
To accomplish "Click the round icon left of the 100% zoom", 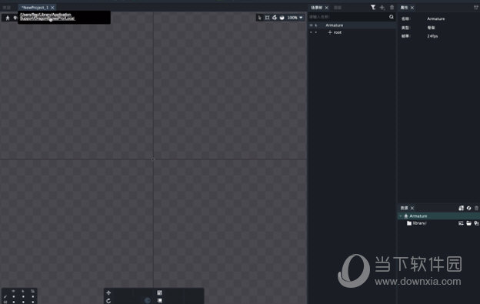I will (x=282, y=18).
